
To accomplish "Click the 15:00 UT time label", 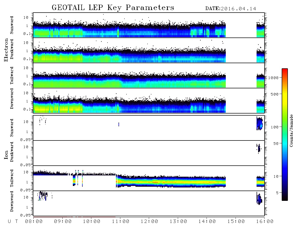I will coord(236,222).
